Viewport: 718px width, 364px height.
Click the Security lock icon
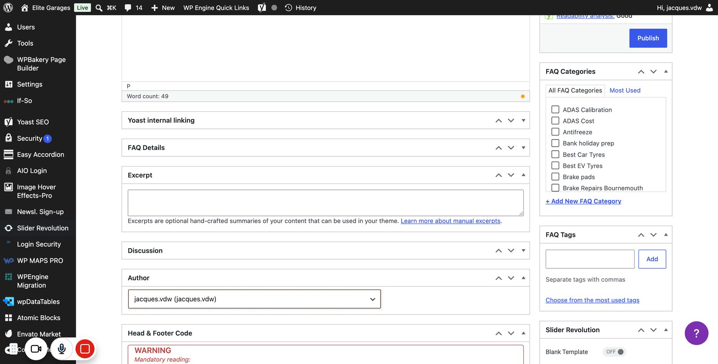[9, 138]
